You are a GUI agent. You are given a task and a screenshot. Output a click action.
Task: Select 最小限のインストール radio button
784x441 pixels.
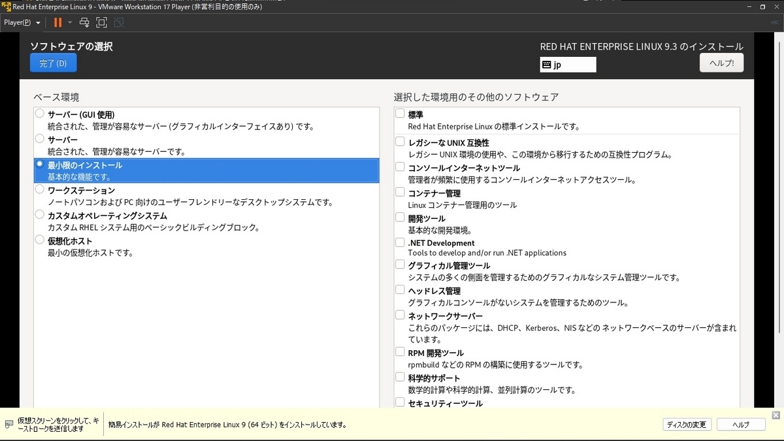coord(40,165)
